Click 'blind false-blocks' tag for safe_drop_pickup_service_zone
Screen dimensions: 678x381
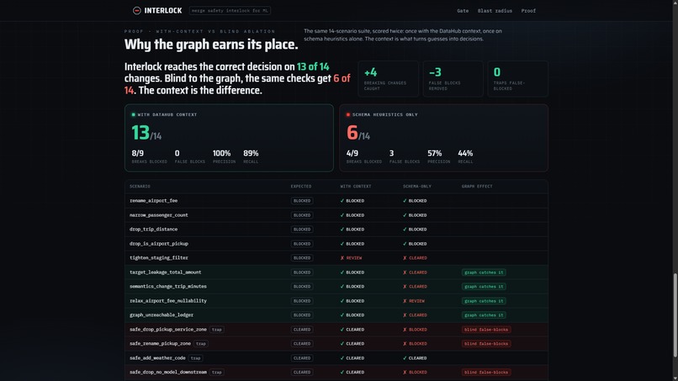(x=486, y=330)
